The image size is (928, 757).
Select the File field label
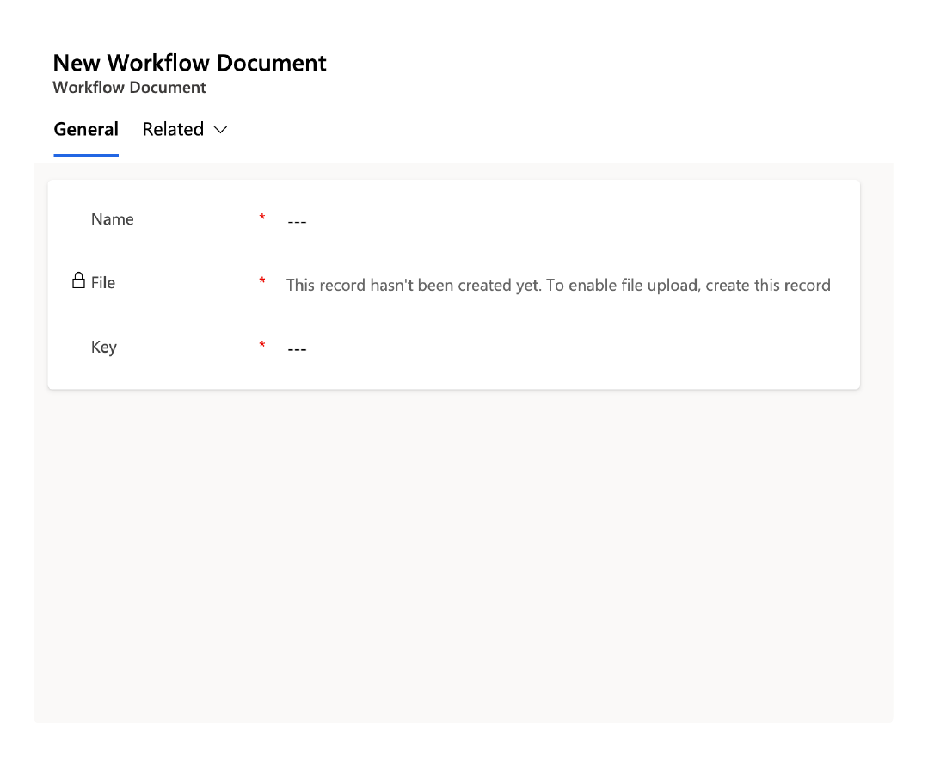point(103,283)
